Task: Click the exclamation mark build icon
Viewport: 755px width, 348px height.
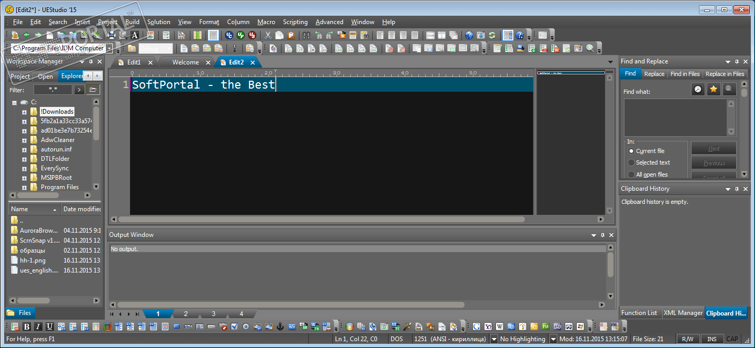Action: [x=234, y=48]
